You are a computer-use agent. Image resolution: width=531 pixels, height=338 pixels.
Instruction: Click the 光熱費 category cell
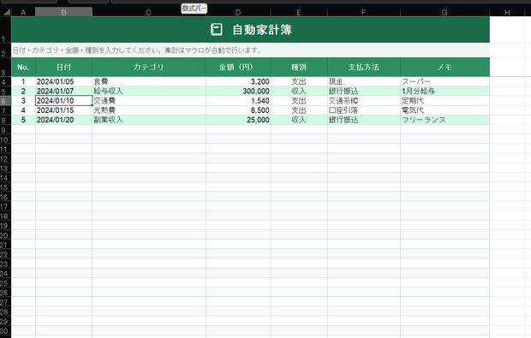[149, 110]
